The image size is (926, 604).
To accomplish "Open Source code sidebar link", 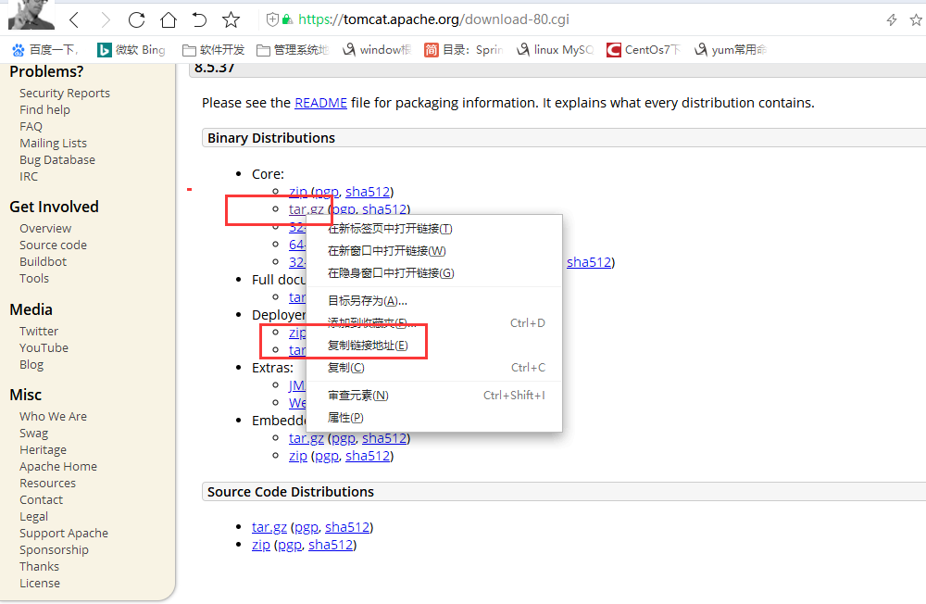I will [x=53, y=245].
